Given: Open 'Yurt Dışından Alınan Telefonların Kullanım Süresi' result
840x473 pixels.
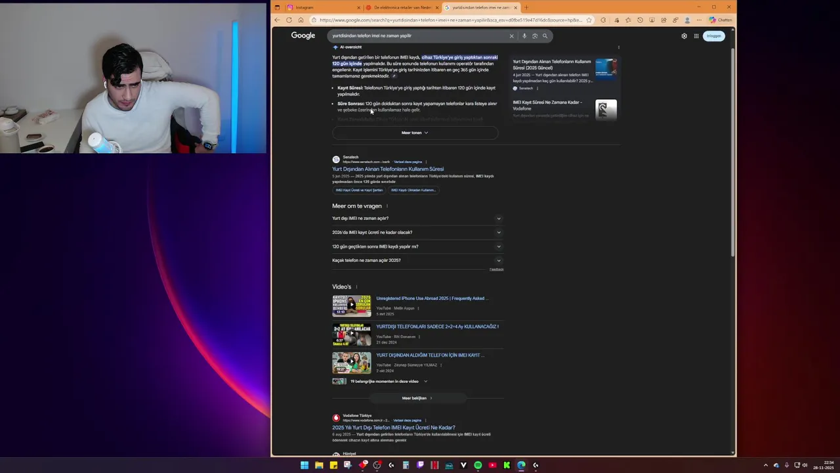Looking at the screenshot, I should click(388, 169).
